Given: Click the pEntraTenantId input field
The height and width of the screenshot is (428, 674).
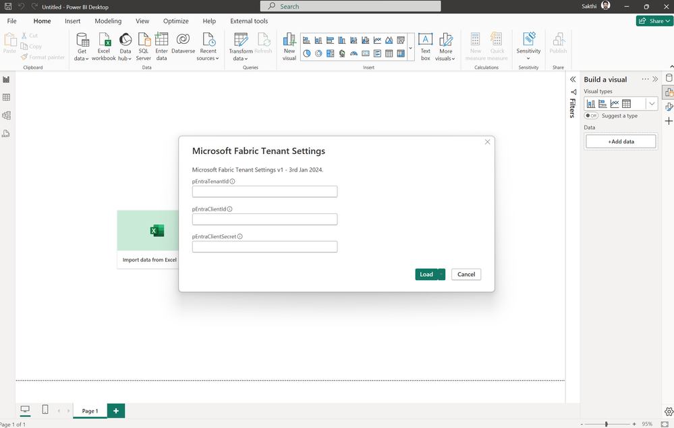Looking at the screenshot, I should [x=264, y=192].
